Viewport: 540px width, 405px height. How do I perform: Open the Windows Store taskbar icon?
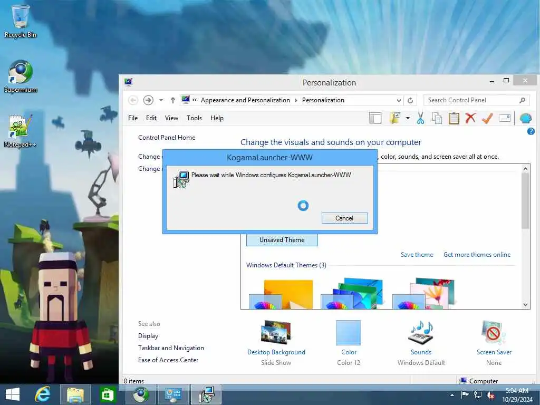click(x=108, y=394)
